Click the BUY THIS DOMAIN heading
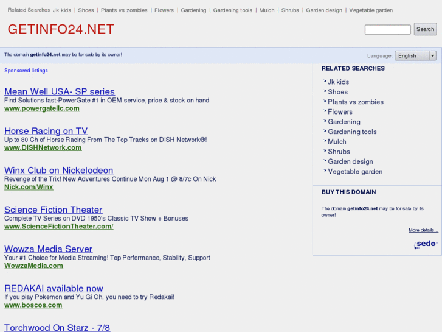Screen dimensions: 442x332 [349, 192]
